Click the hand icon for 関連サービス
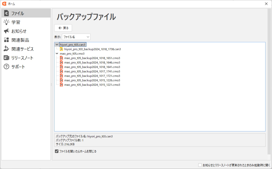Image resolution: width=272 pixels, height=169 pixels. point(6,49)
